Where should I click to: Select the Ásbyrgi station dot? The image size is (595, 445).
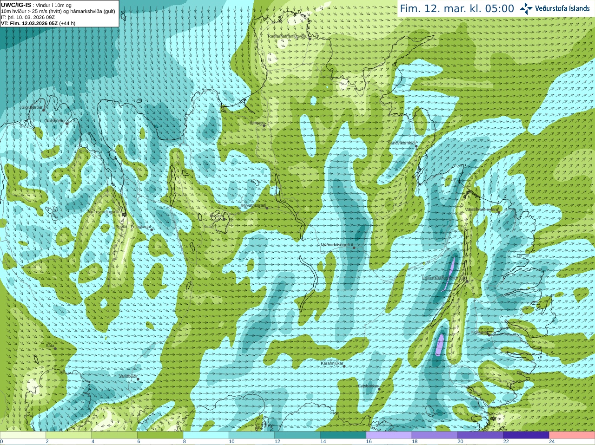[264, 125]
